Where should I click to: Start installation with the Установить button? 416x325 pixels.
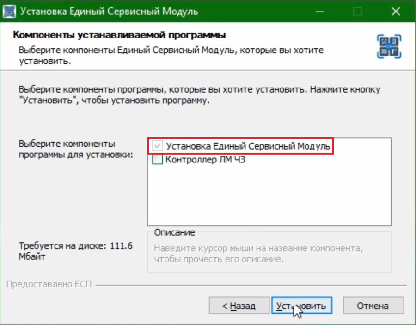tap(302, 306)
